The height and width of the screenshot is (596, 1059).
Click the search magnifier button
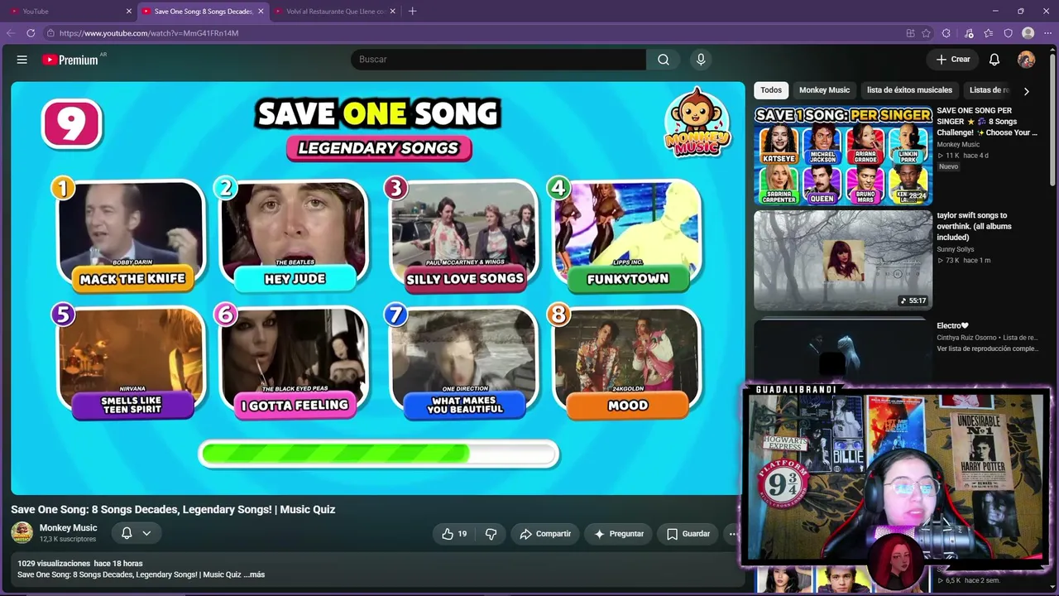pos(664,60)
